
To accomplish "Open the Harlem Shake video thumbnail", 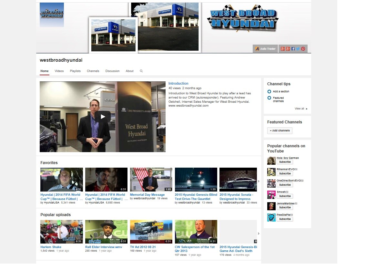I will (x=61, y=232).
